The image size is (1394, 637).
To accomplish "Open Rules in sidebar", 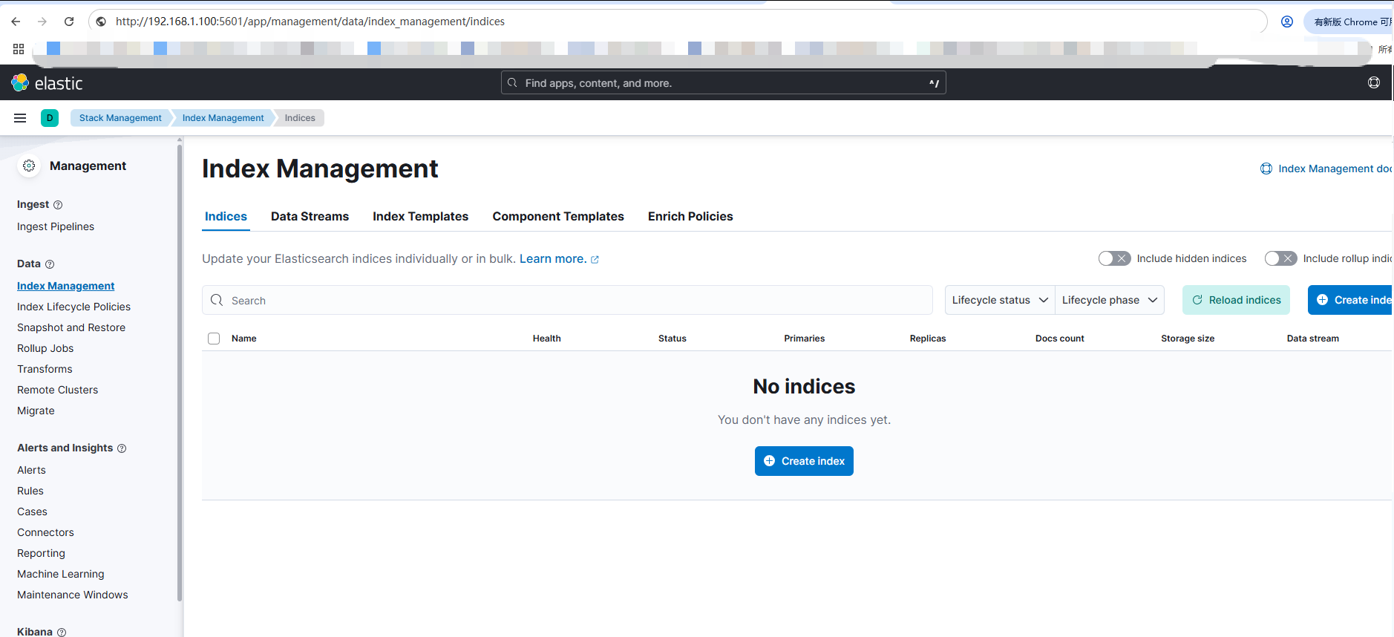I will click(30, 491).
